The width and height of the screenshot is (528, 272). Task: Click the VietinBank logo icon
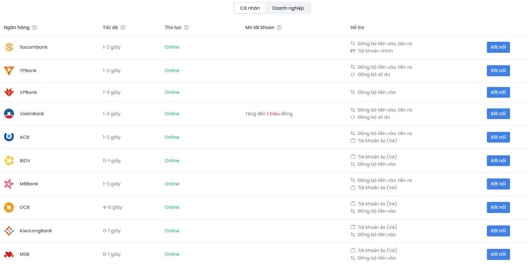9,114
